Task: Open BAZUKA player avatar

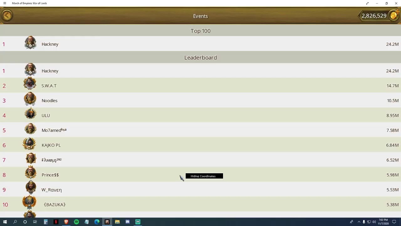Action: point(29,203)
